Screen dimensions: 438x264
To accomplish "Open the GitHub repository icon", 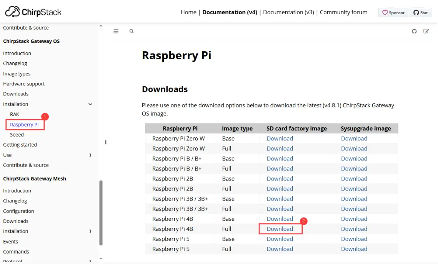I will click(414, 31).
